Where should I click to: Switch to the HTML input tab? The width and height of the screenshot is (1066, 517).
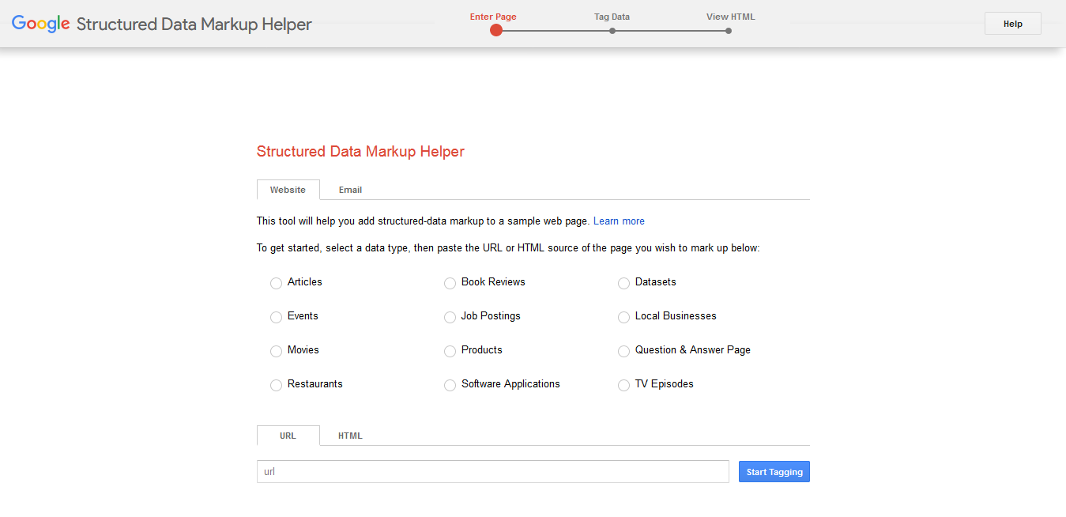point(350,436)
